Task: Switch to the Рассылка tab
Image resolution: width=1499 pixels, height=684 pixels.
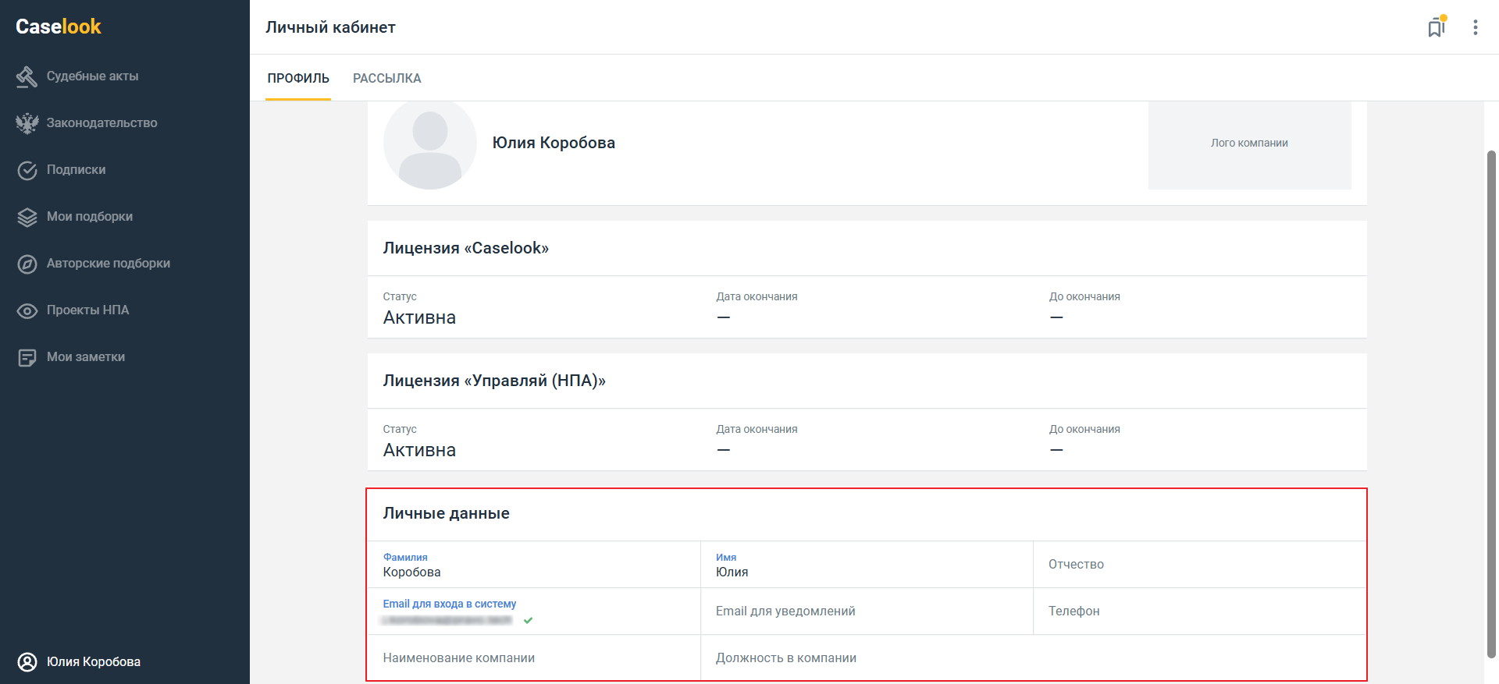Action: point(386,78)
